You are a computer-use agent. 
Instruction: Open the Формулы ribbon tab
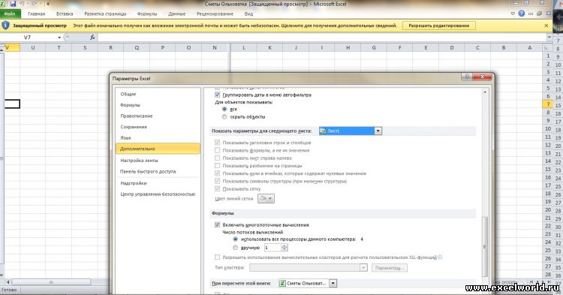(147, 14)
